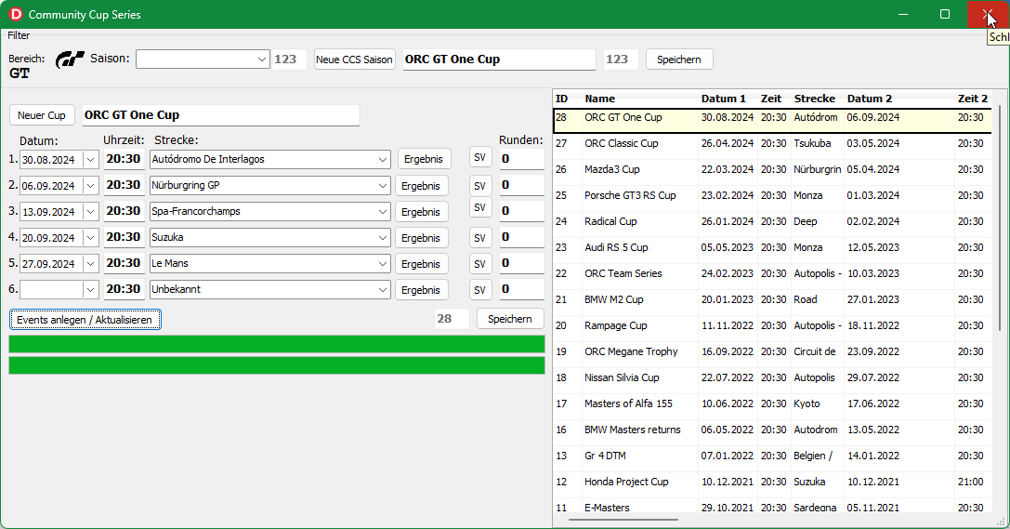
Task: Open the date picker for 06.09.2024
Action: (x=90, y=185)
